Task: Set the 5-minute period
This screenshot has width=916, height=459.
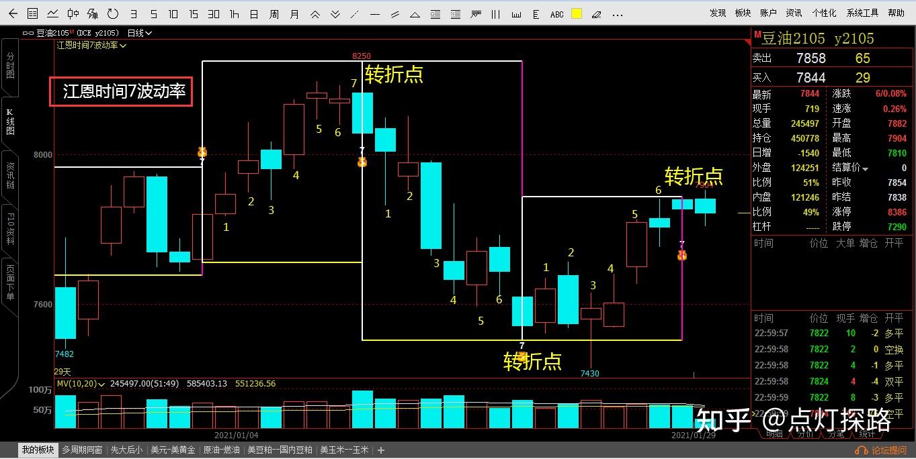Action: pyautogui.click(x=153, y=13)
